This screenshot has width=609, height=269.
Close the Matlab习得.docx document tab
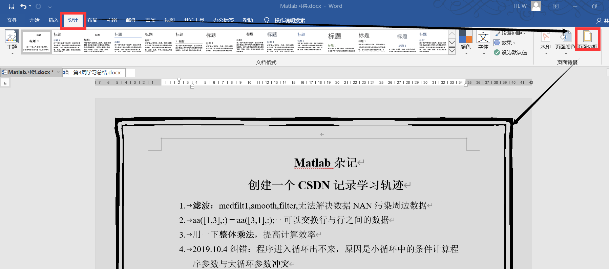point(58,72)
